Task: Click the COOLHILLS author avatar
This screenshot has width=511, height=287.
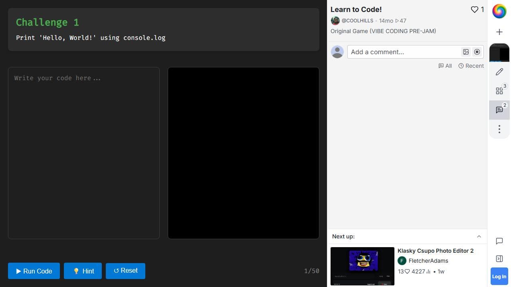Action: pos(335,21)
